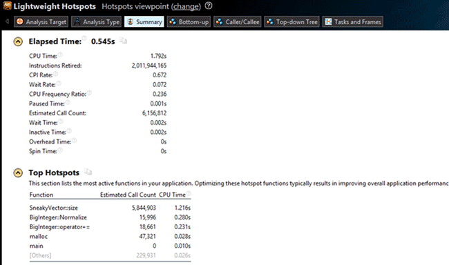Click the BigInteger::Normalize function entry
This screenshot has height=265, width=449.
(58, 217)
